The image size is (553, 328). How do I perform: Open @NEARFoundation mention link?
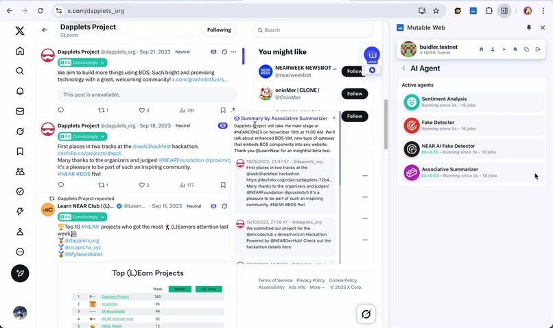click(181, 160)
